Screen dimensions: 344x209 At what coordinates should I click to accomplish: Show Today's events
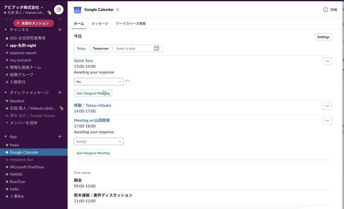(81, 48)
